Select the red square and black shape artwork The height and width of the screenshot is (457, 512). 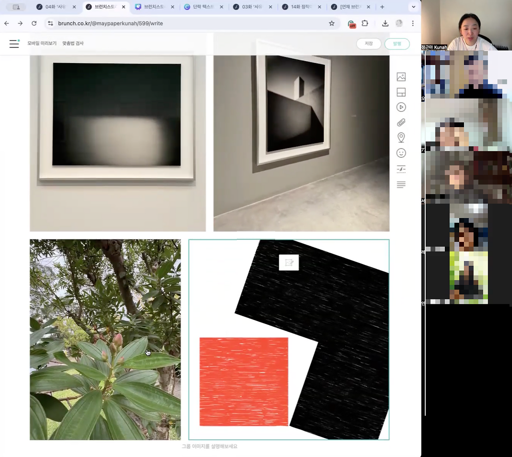point(289,339)
